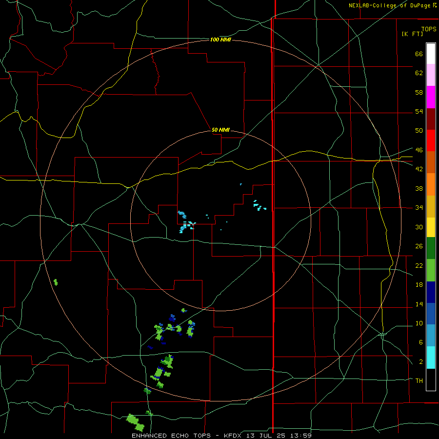
Task: Click the legend value '62'
Action: (x=419, y=73)
